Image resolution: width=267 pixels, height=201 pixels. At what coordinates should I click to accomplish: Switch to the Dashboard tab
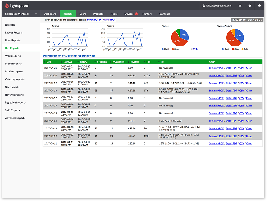click(50, 14)
